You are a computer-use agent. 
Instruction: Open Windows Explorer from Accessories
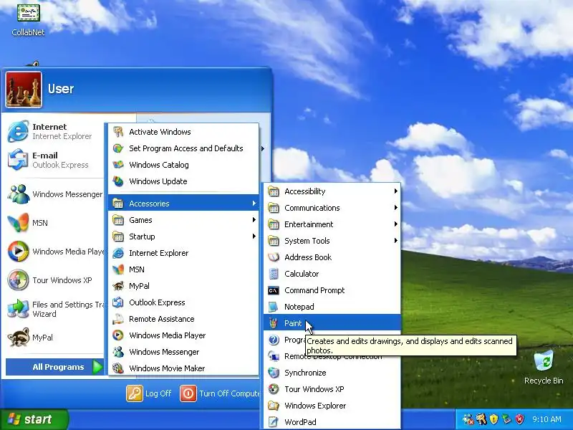(x=332, y=406)
